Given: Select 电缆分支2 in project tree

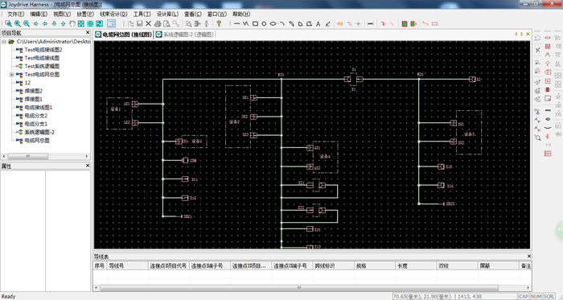Looking at the screenshot, I should click(x=36, y=116).
